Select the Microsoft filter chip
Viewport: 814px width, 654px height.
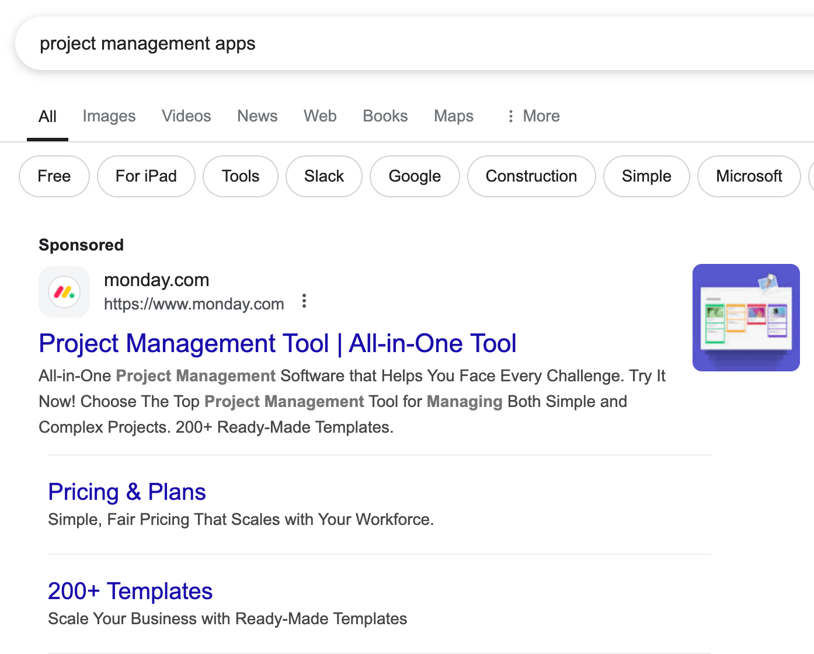(749, 176)
